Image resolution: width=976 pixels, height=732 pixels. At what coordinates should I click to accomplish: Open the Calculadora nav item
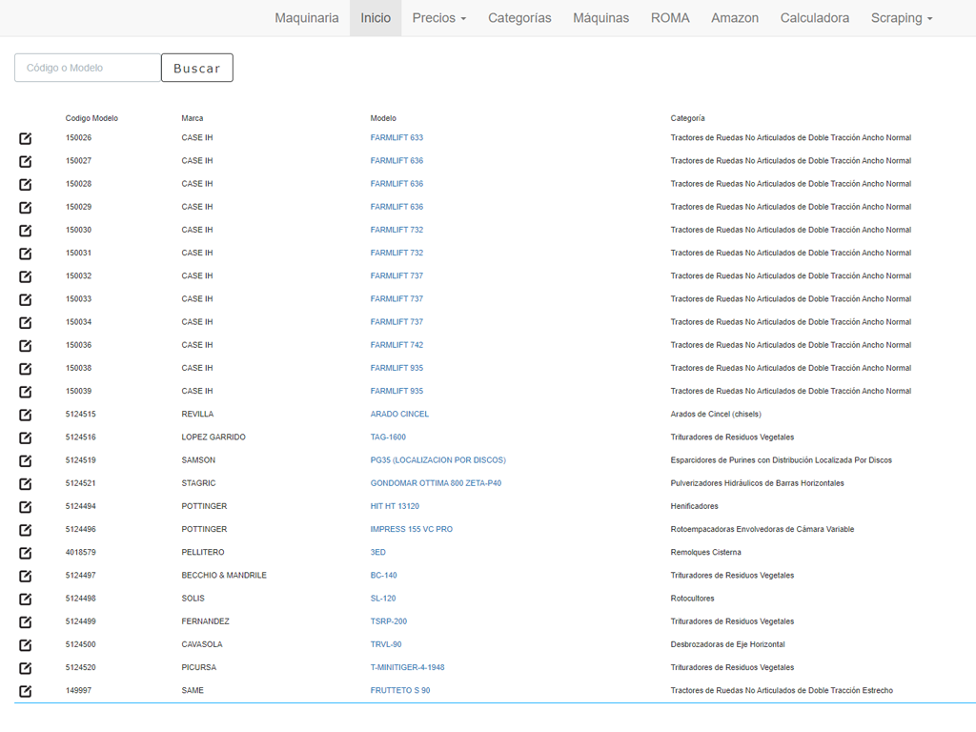(x=815, y=18)
